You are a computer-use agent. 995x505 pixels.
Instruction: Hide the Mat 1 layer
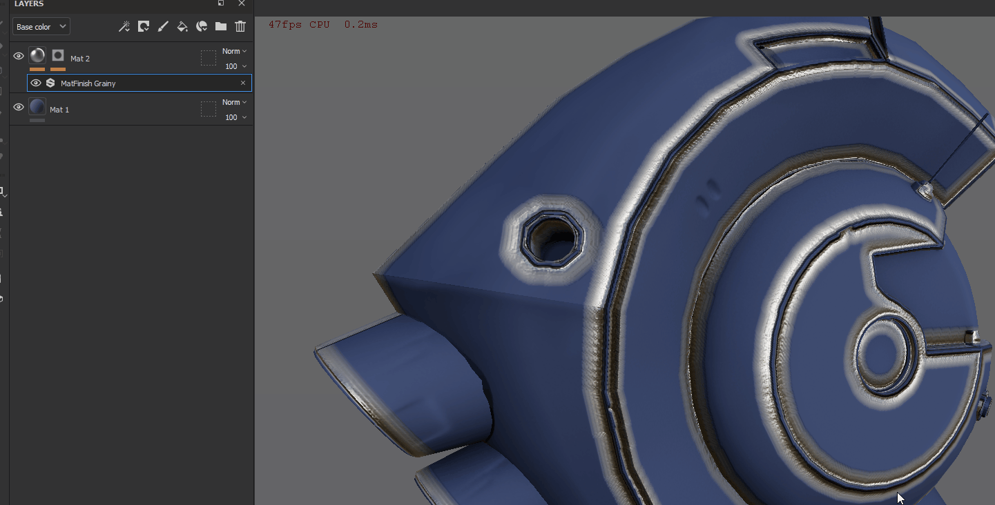pos(19,107)
